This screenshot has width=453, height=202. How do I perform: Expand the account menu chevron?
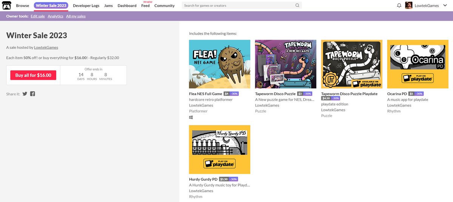click(x=445, y=6)
